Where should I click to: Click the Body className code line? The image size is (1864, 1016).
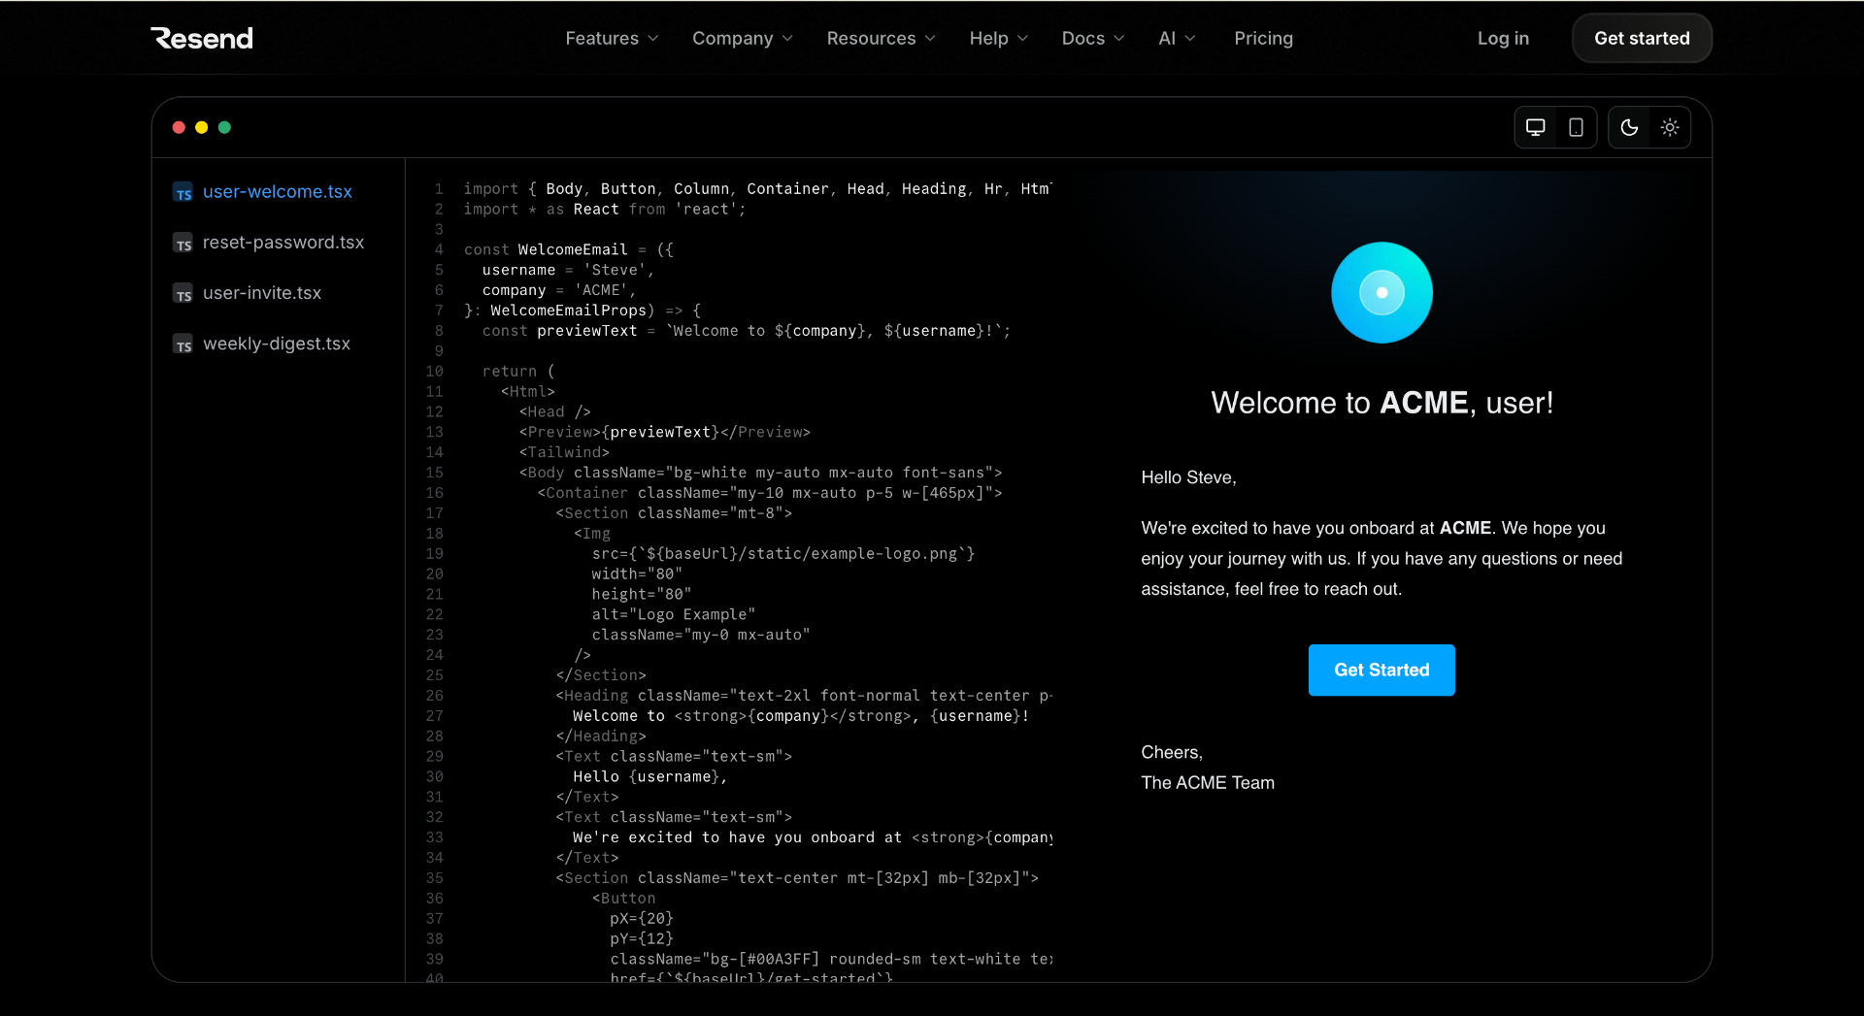pyautogui.click(x=760, y=474)
